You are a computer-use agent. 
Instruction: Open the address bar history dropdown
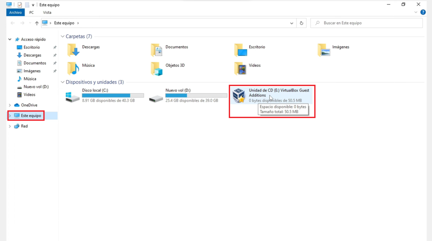(292, 23)
